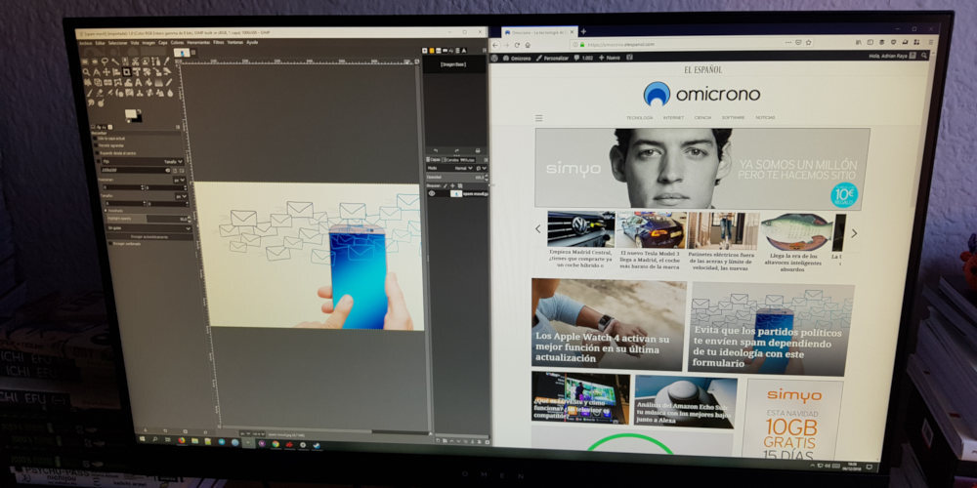Click the foreground color swatch in GIMP
This screenshot has width=977, height=488.
pos(131,113)
